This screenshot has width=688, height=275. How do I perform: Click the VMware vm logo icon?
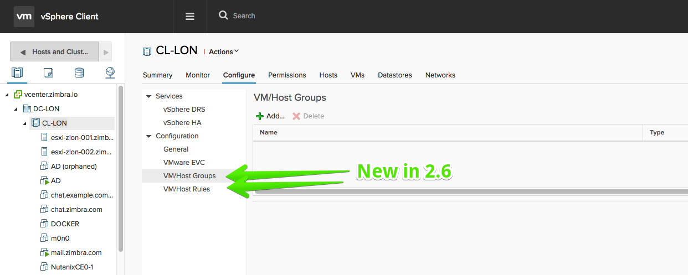(x=24, y=17)
